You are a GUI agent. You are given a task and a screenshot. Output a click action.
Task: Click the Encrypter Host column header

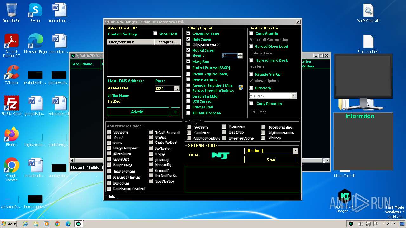pos(131,42)
